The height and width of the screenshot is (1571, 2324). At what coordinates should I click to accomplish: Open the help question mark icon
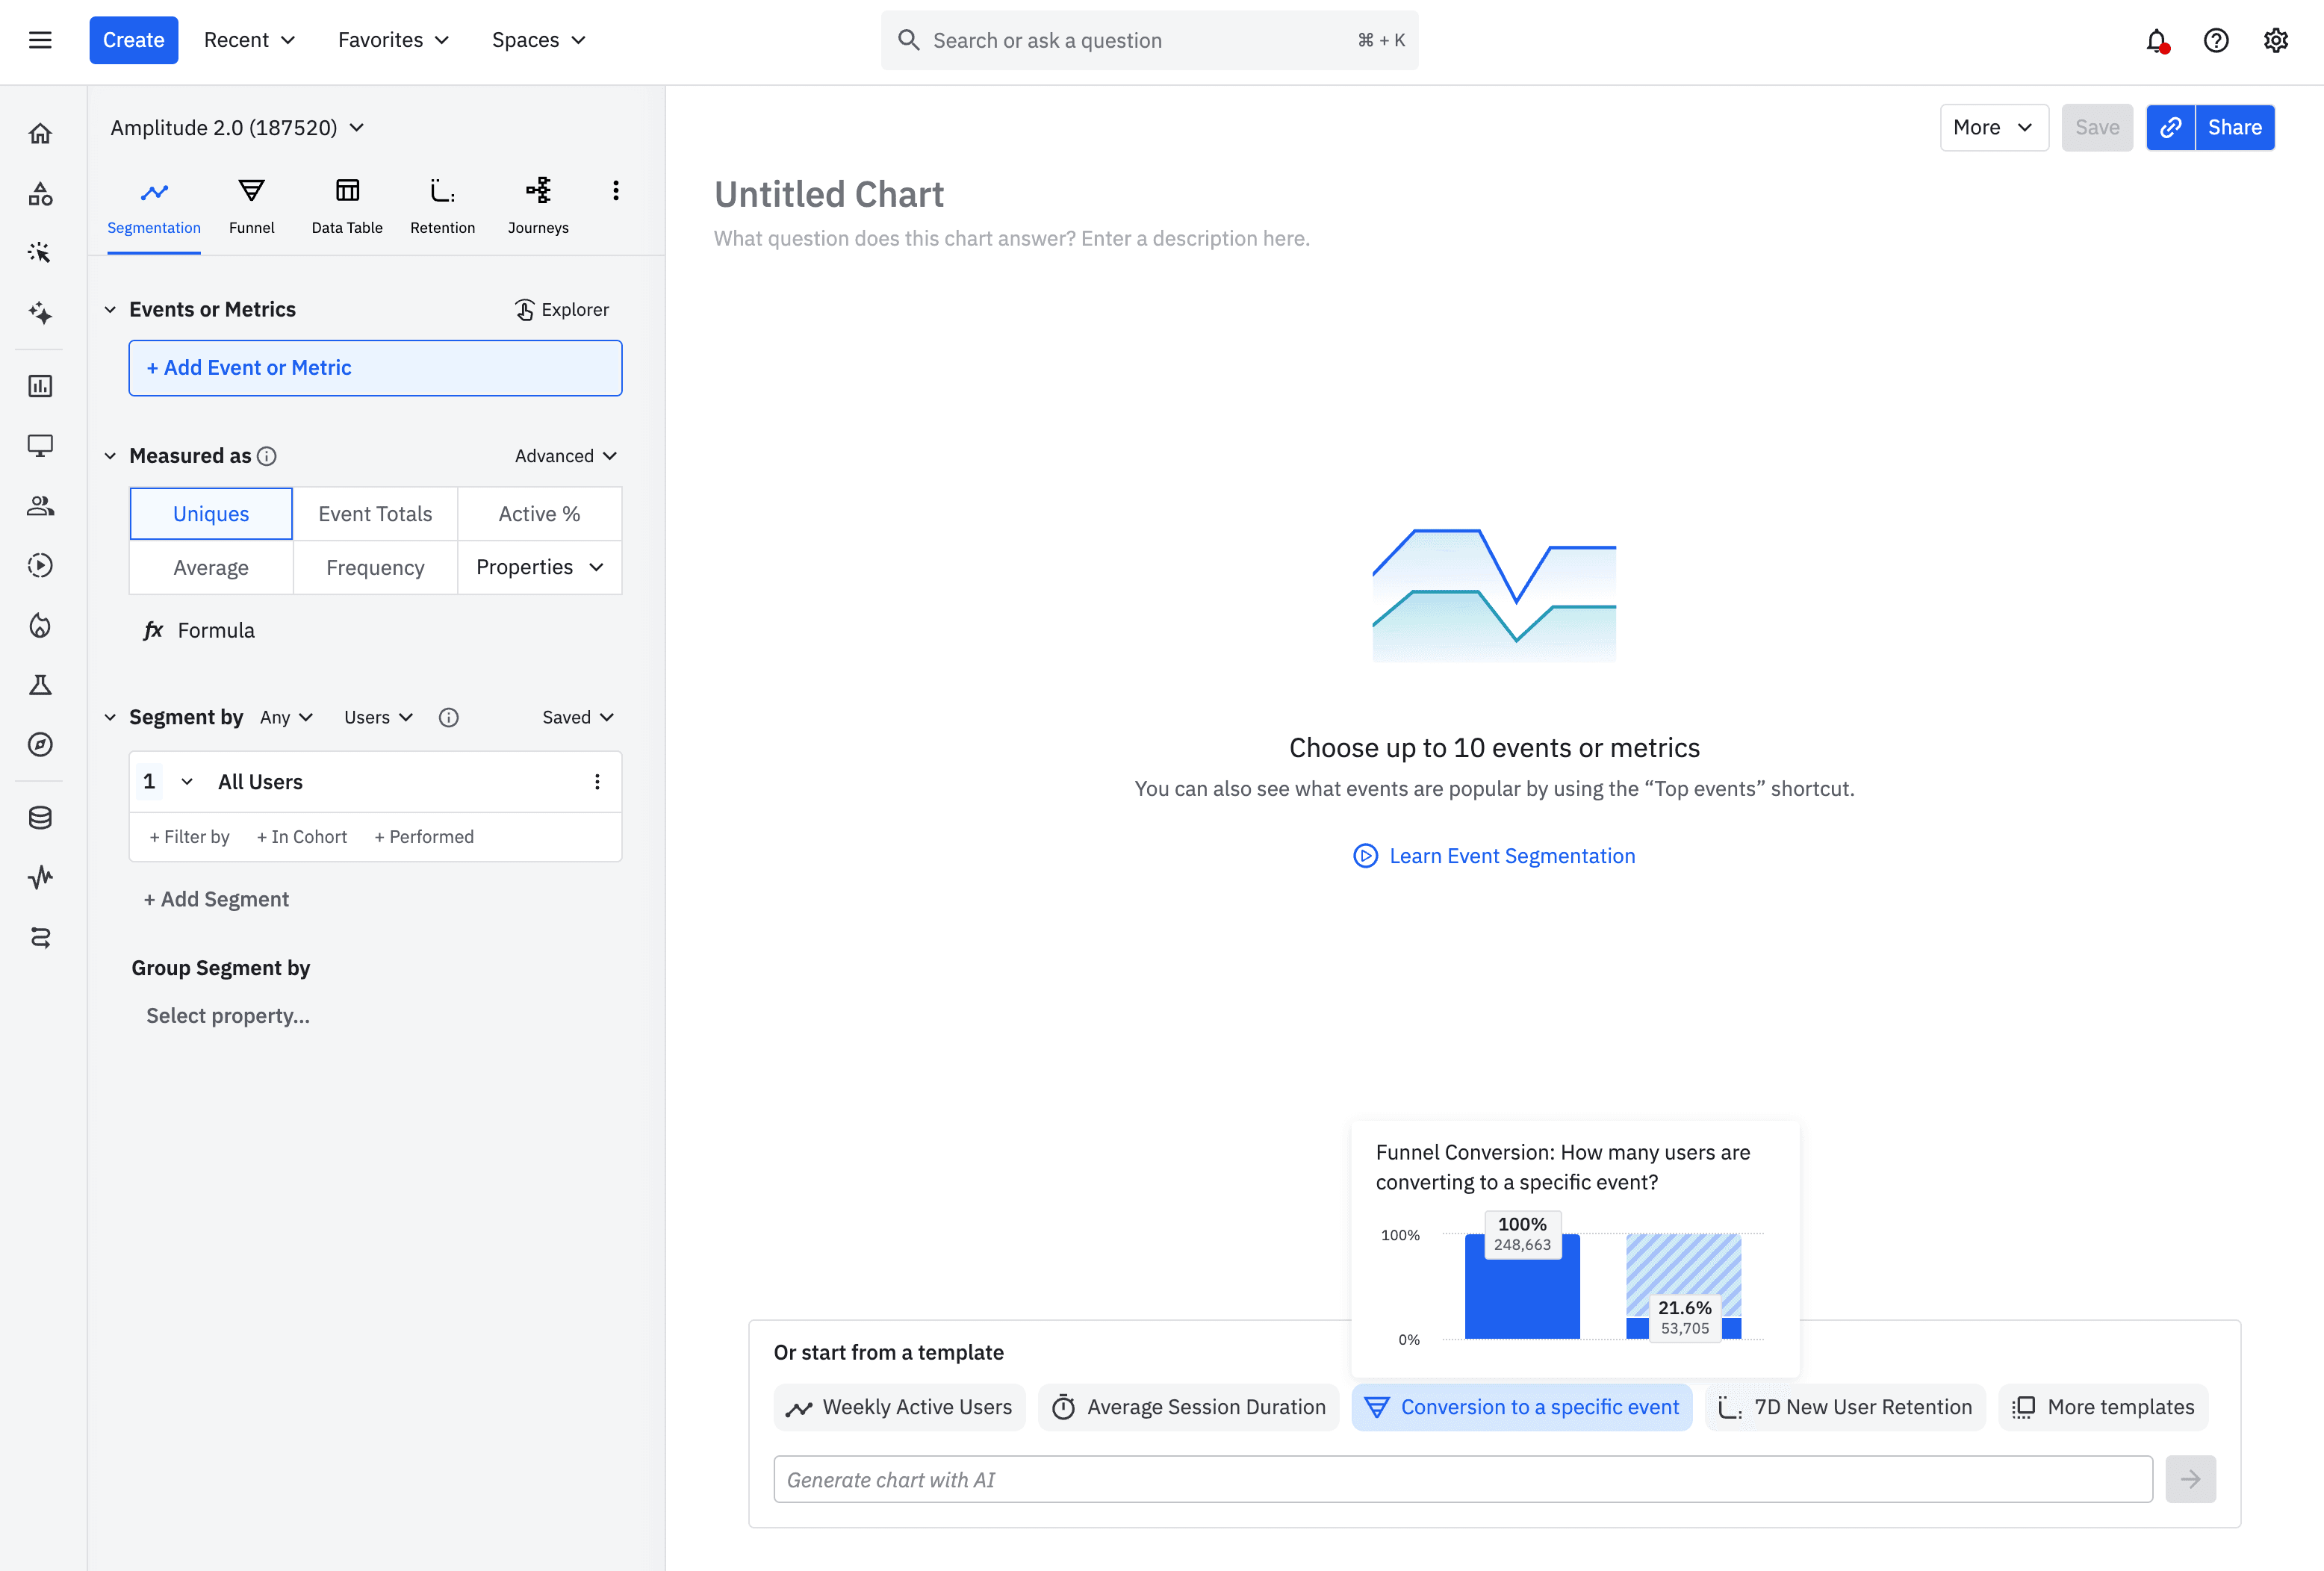point(2216,40)
